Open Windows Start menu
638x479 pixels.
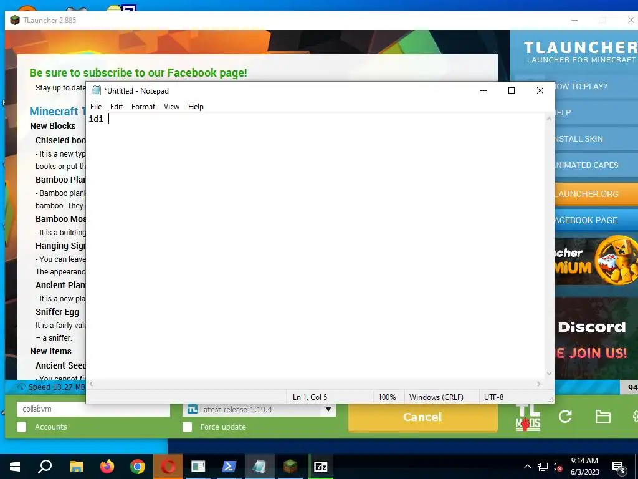(x=15, y=467)
